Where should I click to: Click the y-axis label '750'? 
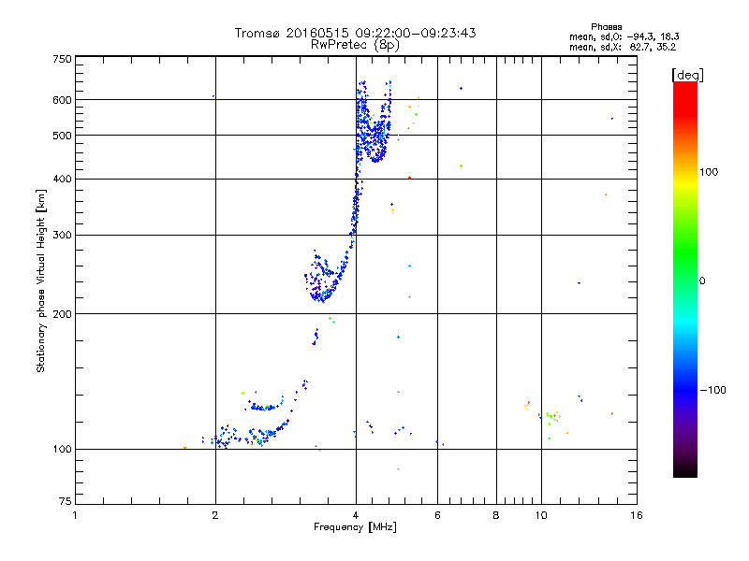click(62, 59)
